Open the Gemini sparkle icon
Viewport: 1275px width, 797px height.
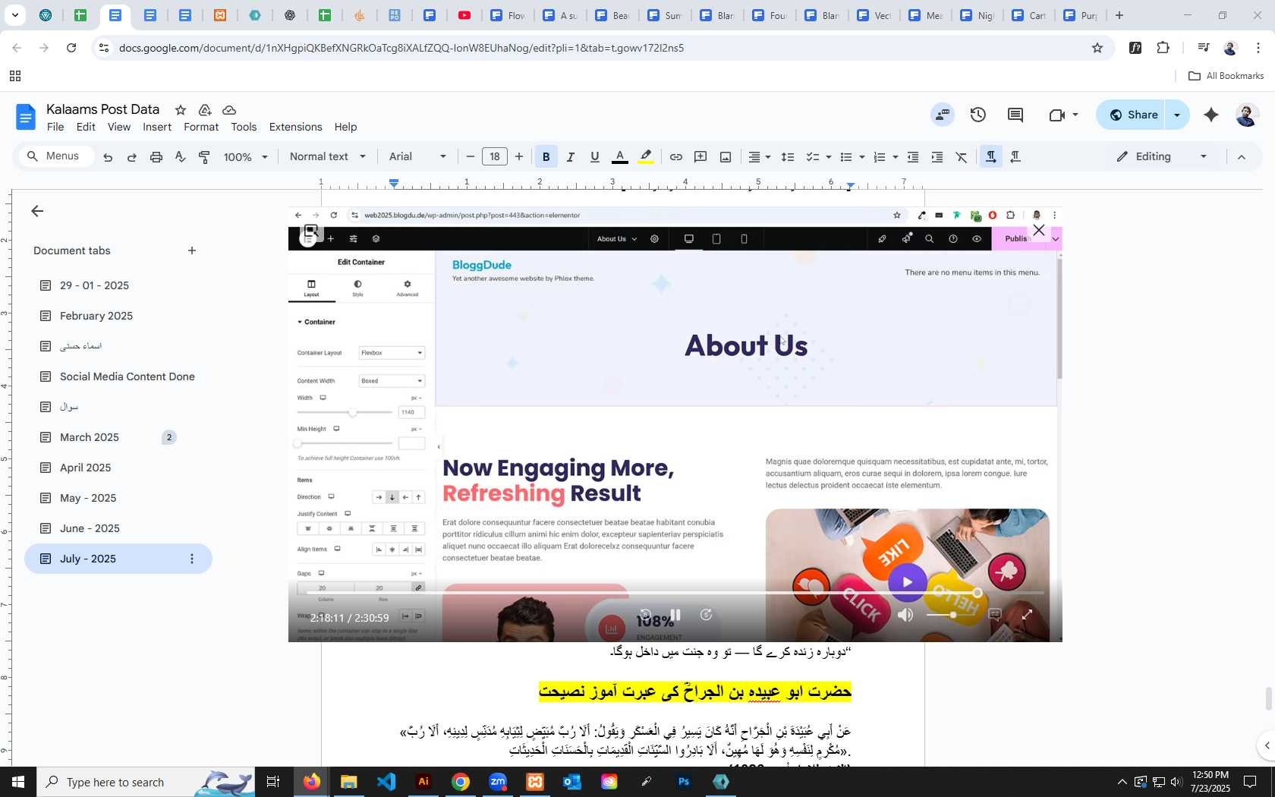pos(1211,115)
